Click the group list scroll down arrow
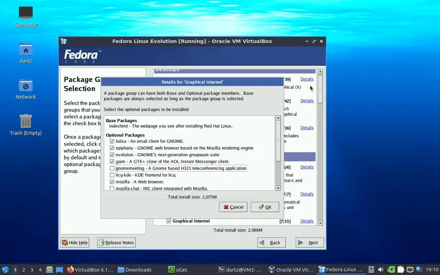The height and width of the screenshot is (275, 440). coord(320,223)
